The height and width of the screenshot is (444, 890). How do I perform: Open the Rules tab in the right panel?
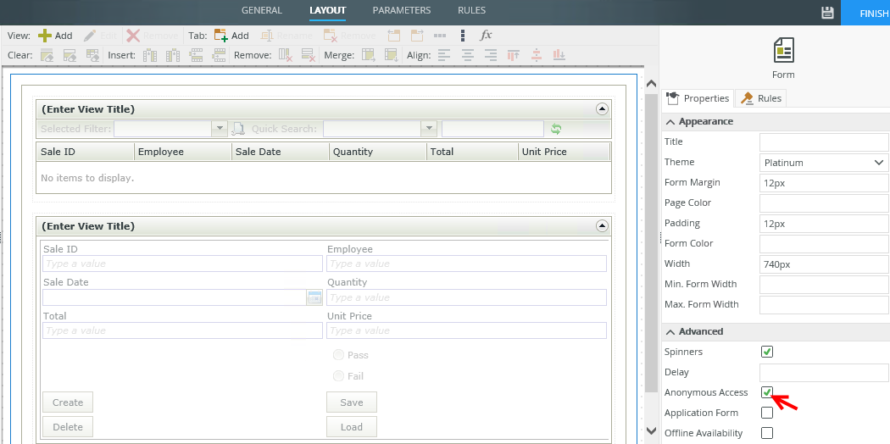tap(761, 98)
